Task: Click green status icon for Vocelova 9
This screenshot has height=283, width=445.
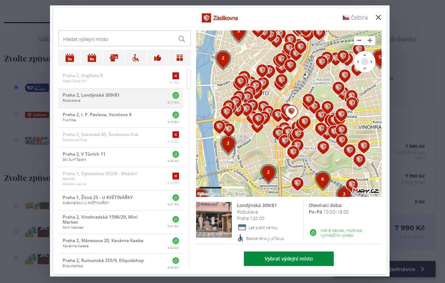Action: tap(176, 115)
